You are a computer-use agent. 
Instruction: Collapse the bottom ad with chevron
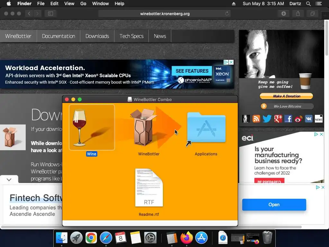tap(9, 179)
